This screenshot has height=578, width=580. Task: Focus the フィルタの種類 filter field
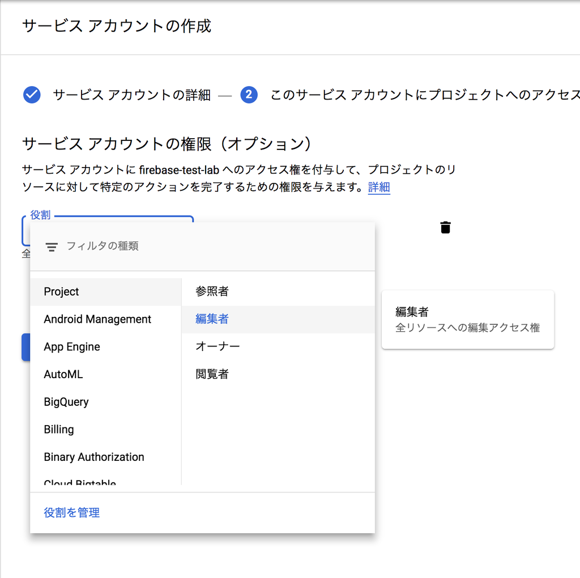(202, 247)
